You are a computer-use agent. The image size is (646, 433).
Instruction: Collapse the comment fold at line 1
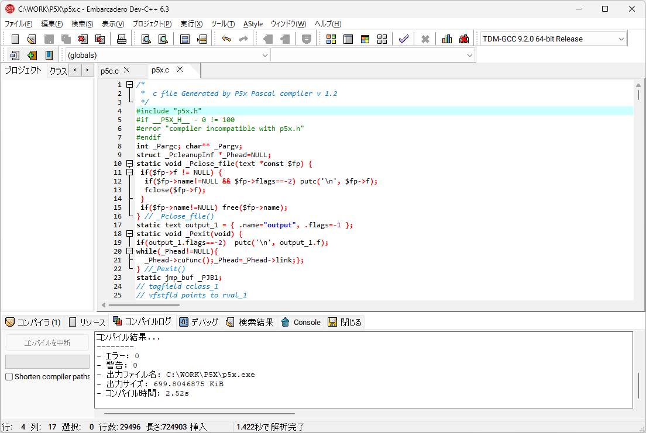(x=129, y=85)
